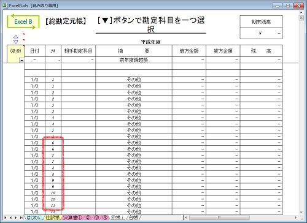The height and width of the screenshot is (223, 307).
Task: Click the horizontal scrollbar thumb
Action: [x=219, y=217]
